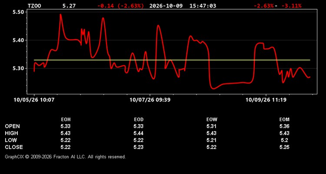Click the date 2026-10-09
The height and width of the screenshot is (174, 326).
tap(166, 6)
